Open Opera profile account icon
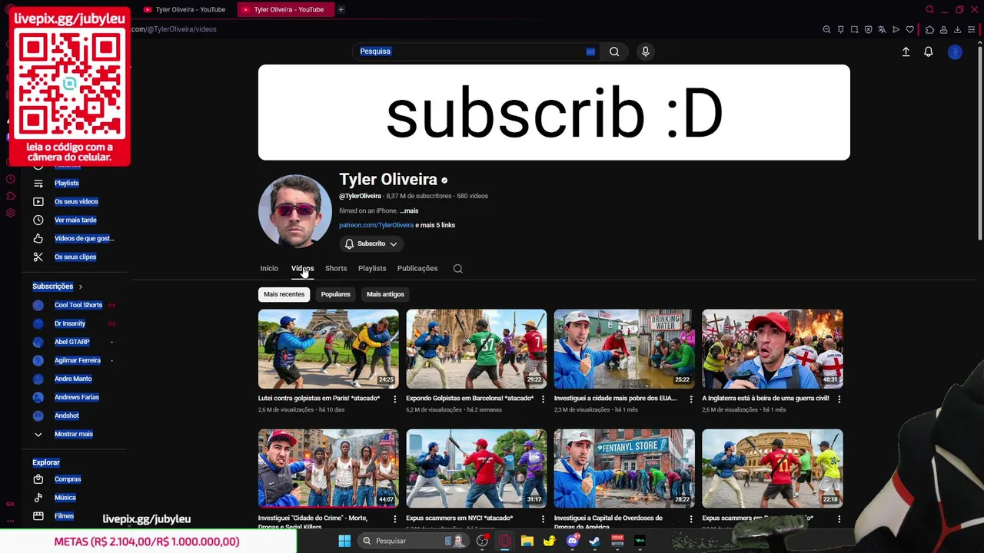Screen dimensions: 984x553 [x=943, y=29]
